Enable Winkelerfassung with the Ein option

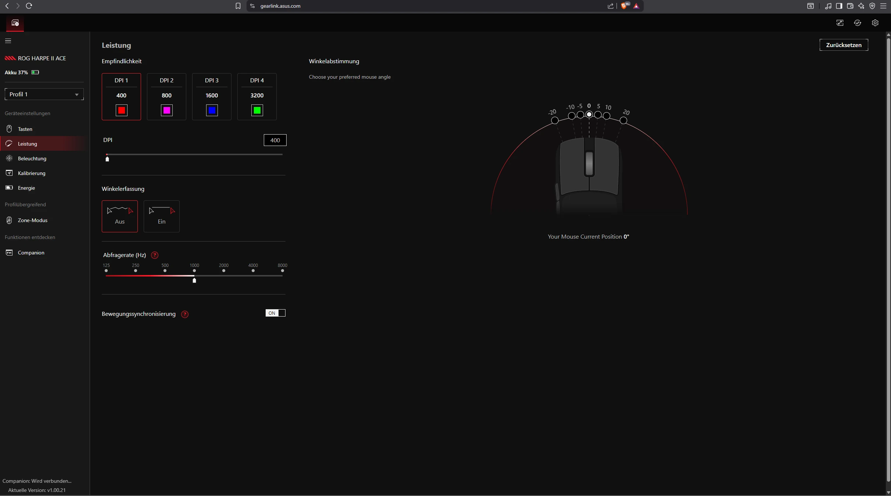(161, 216)
